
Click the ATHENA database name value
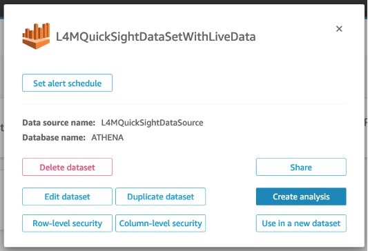108,138
